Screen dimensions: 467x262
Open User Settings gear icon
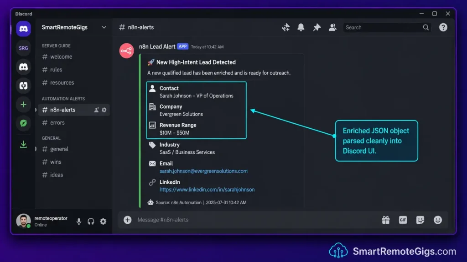point(103,222)
